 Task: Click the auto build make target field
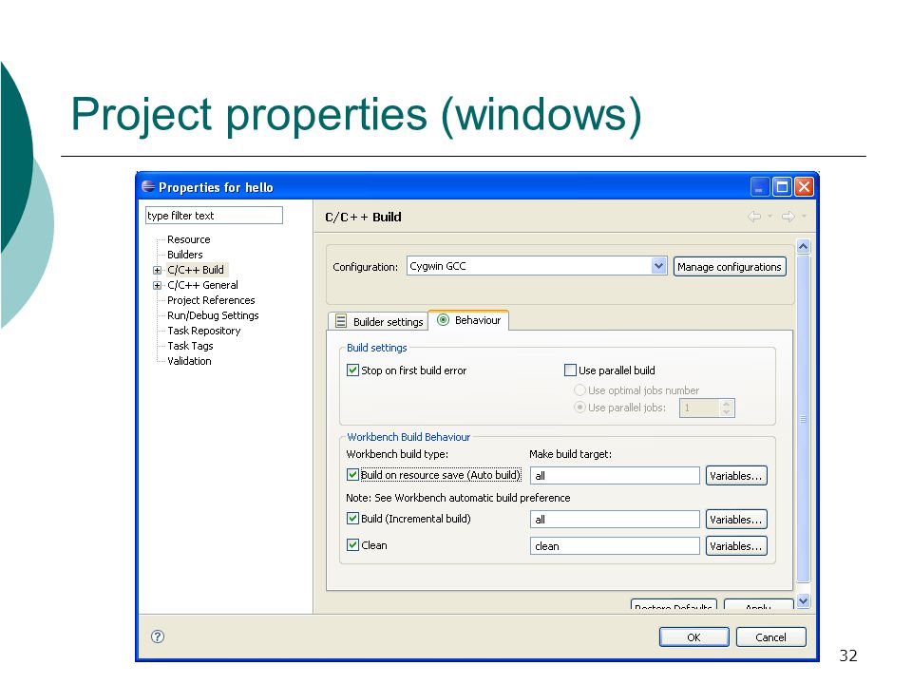(x=615, y=475)
